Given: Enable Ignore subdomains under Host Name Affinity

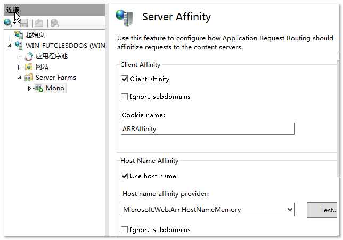Looking at the screenshot, I should coord(125,230).
